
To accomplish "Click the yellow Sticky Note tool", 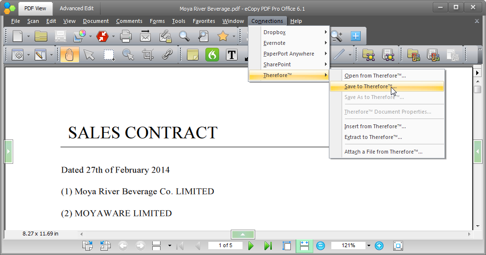I will (x=193, y=55).
